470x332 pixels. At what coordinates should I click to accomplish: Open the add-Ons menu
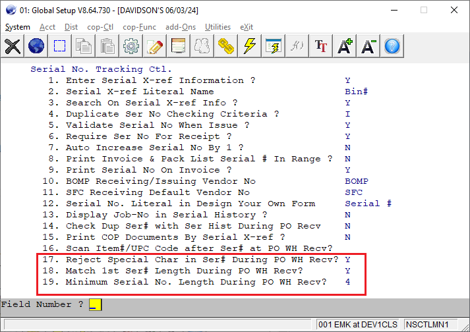181,27
